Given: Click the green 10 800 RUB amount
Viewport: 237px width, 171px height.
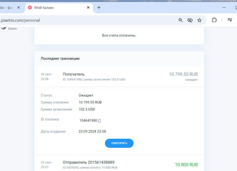Looking at the screenshot, I should [x=186, y=164].
